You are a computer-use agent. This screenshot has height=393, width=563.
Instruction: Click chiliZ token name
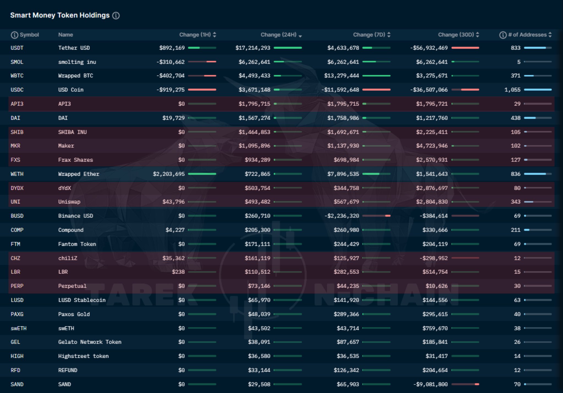click(68, 258)
